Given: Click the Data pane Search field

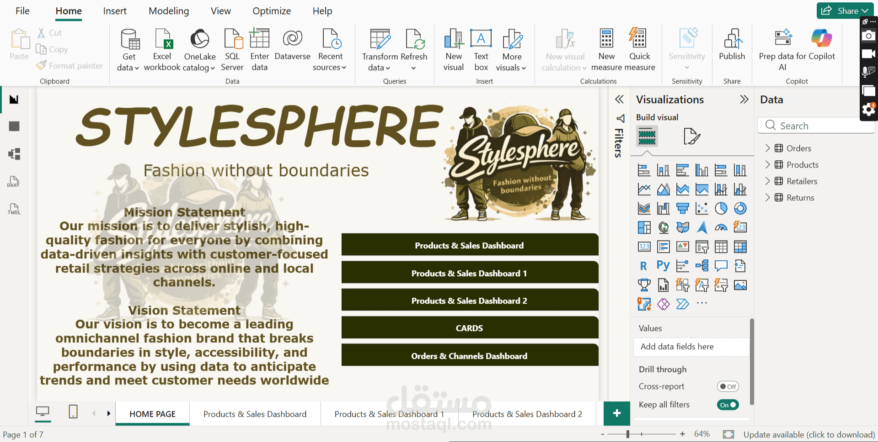Looking at the screenshot, I should coord(816,125).
